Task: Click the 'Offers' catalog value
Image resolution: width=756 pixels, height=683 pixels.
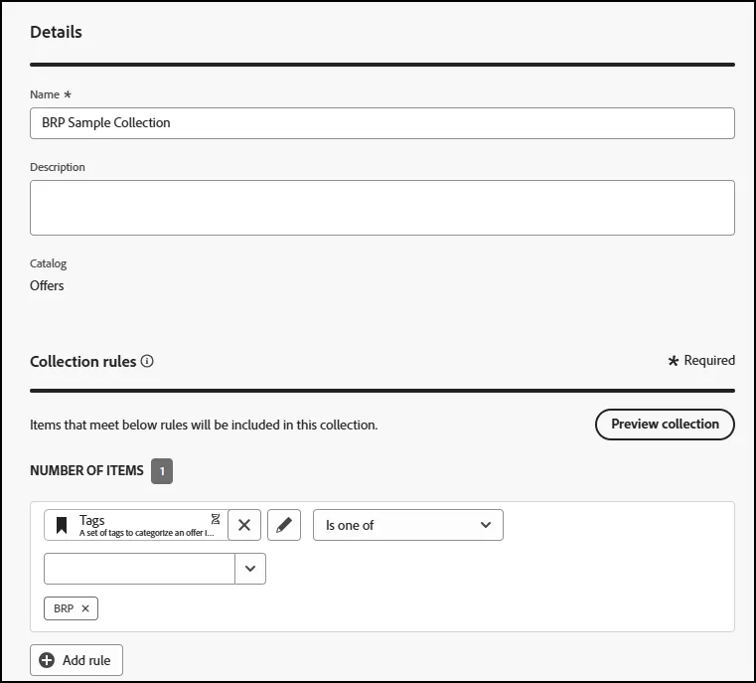Action: [47, 285]
